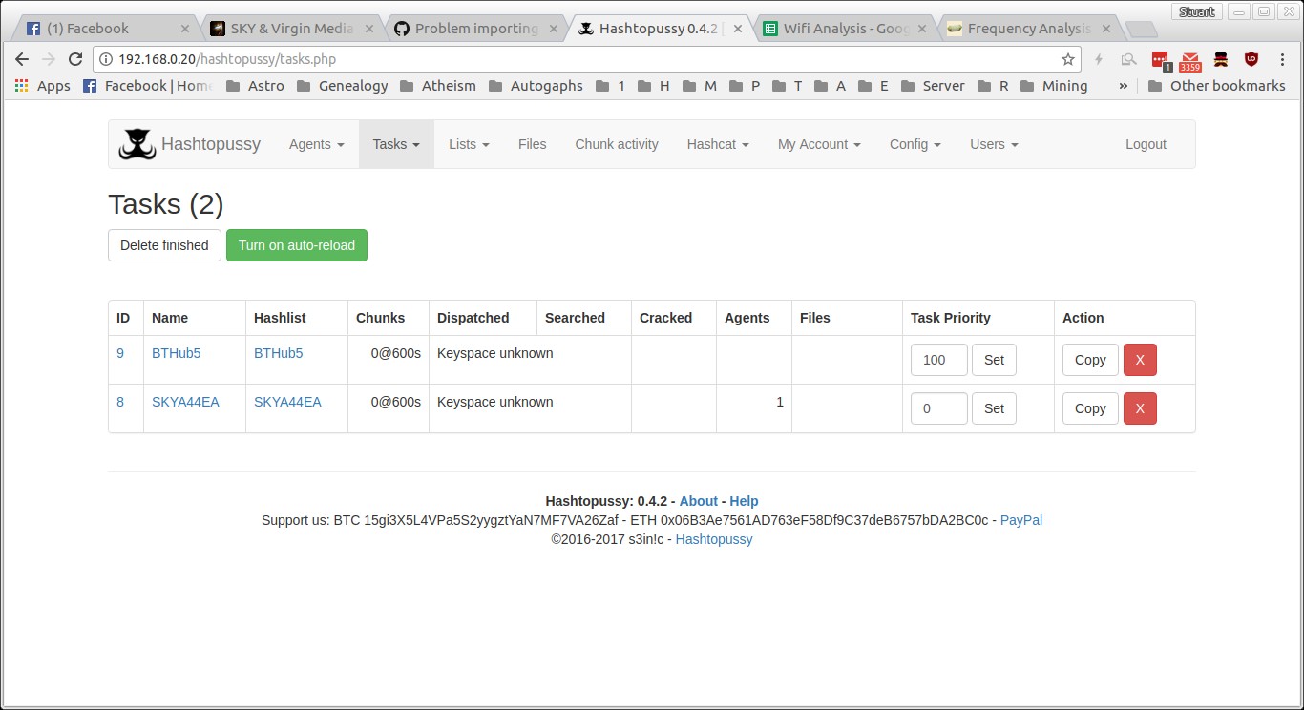This screenshot has height=710, width=1304.
Task: Click the priority input for SKYA44EA
Action: coord(937,408)
